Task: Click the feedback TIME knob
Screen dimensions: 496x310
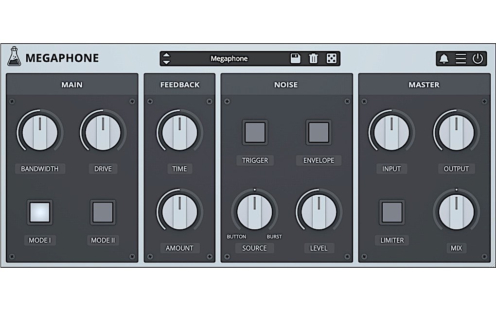Action: (x=179, y=131)
